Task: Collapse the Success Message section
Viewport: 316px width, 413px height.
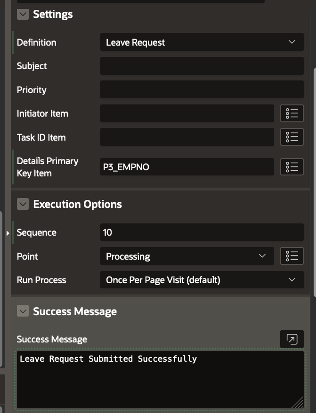Action: click(x=23, y=311)
